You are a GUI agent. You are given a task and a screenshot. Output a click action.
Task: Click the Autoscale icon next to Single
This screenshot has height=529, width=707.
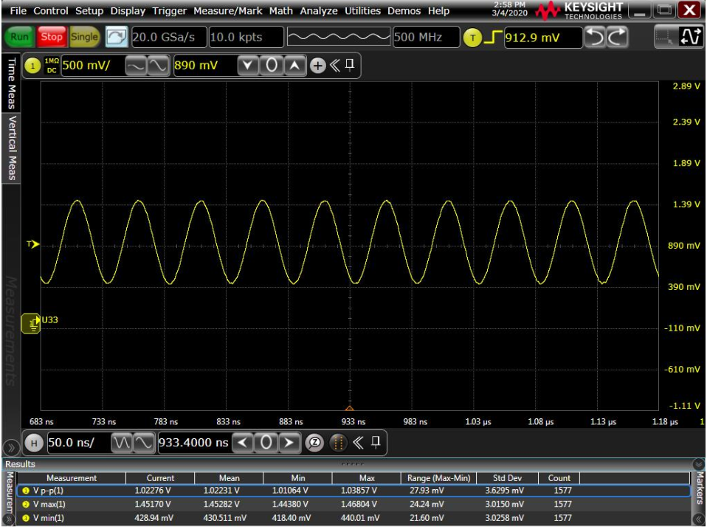point(117,37)
